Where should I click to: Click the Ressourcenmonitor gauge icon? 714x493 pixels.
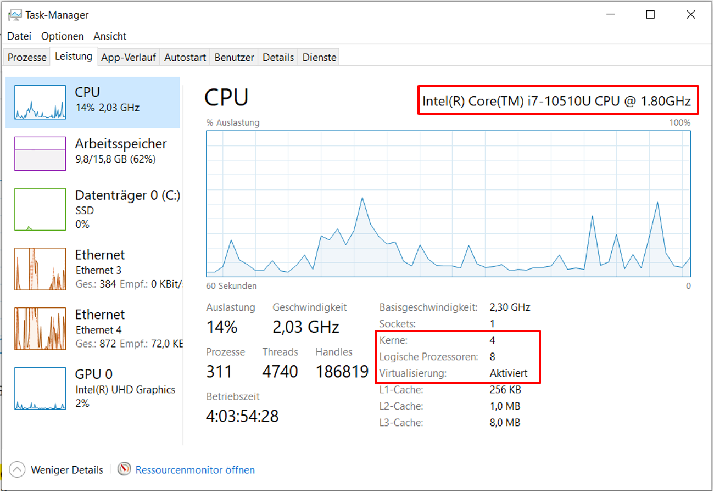tap(125, 469)
